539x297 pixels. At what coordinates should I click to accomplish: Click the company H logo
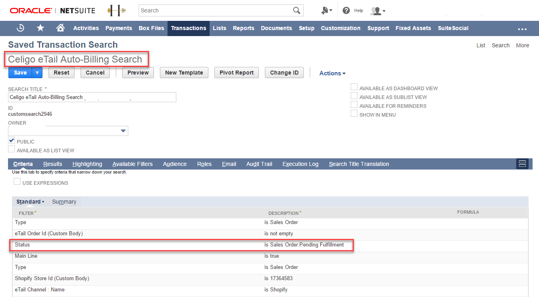[x=116, y=11]
